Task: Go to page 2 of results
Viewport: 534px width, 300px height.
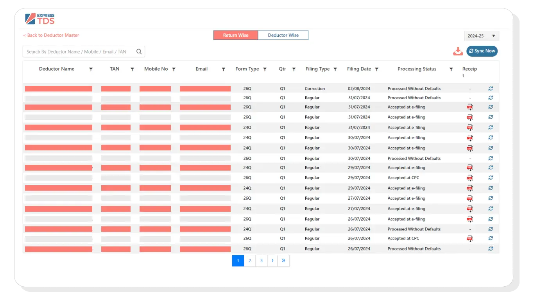Action: (249, 261)
